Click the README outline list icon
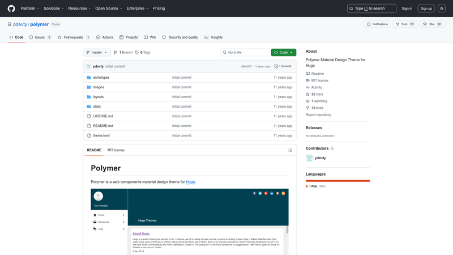Image resolution: width=453 pixels, height=255 pixels. point(290,150)
